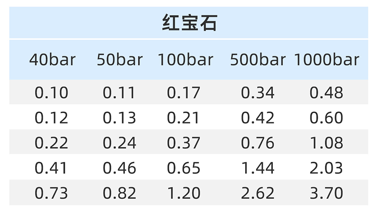Select the cell with value 0.10

tap(52, 93)
